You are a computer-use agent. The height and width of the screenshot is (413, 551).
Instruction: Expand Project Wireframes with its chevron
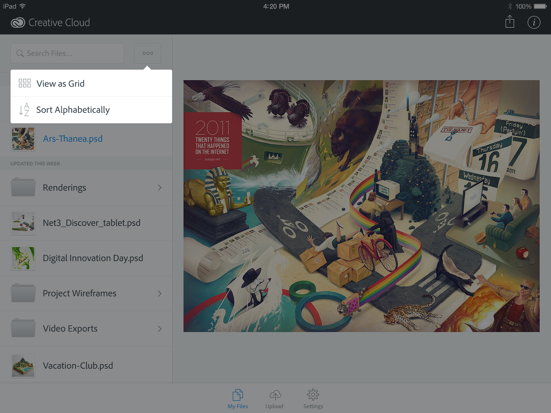160,293
